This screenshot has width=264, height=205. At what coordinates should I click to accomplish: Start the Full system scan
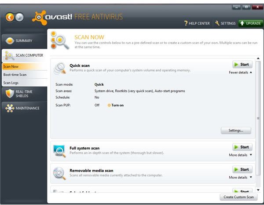click(x=242, y=147)
